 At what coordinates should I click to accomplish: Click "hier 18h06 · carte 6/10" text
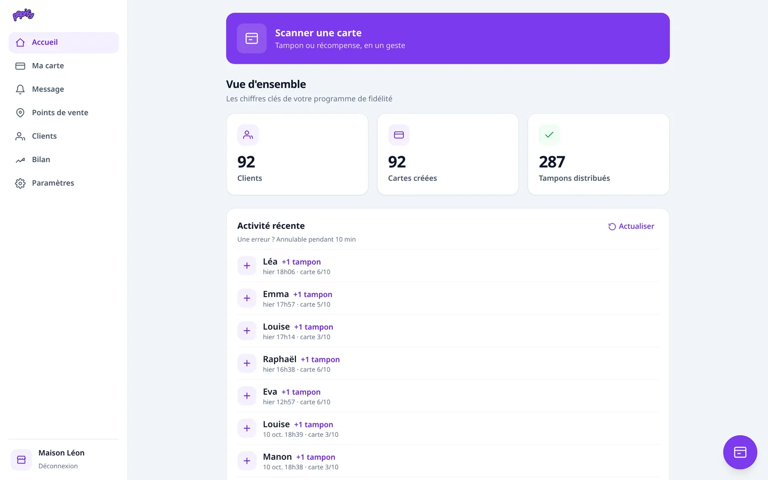pyautogui.click(x=297, y=272)
